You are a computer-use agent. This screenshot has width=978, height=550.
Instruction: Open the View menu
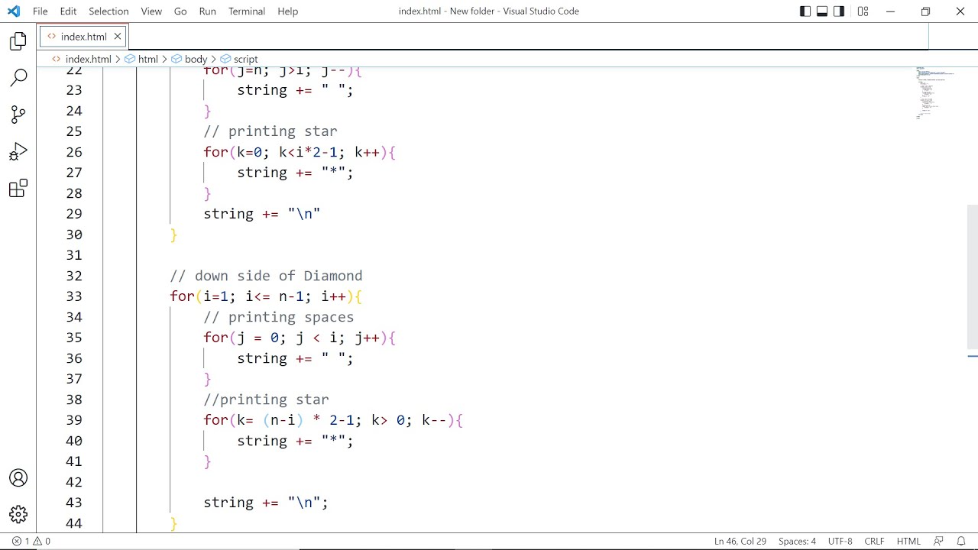[151, 11]
